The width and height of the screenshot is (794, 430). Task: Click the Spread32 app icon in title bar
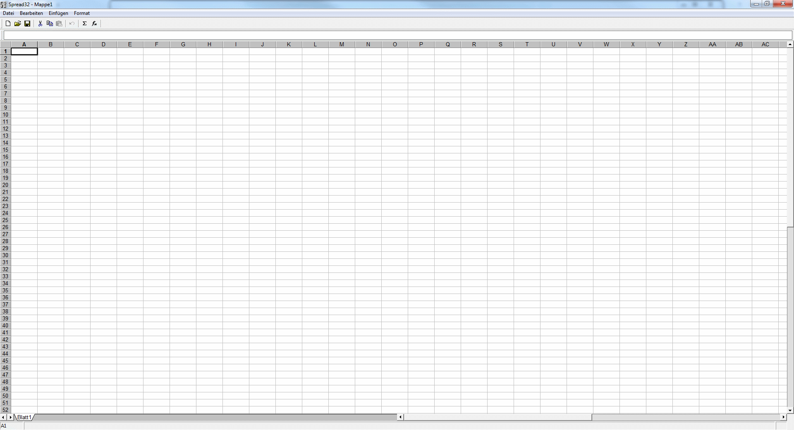coord(4,5)
